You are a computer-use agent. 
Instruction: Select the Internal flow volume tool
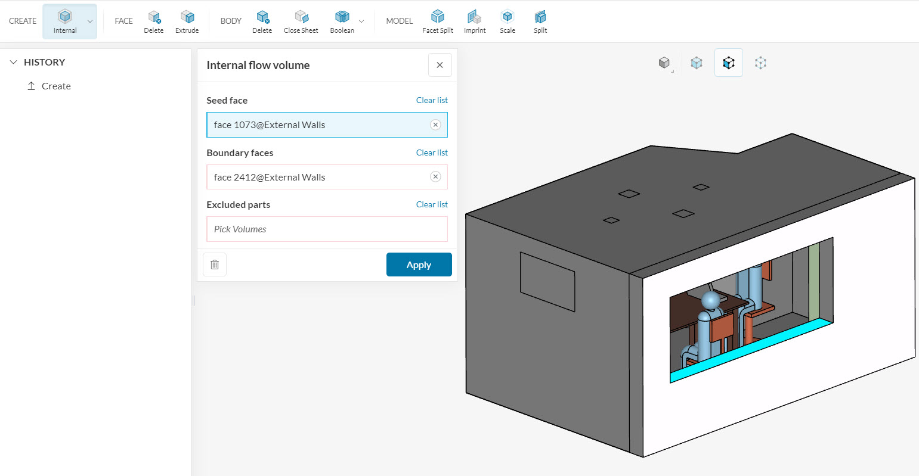pos(65,21)
